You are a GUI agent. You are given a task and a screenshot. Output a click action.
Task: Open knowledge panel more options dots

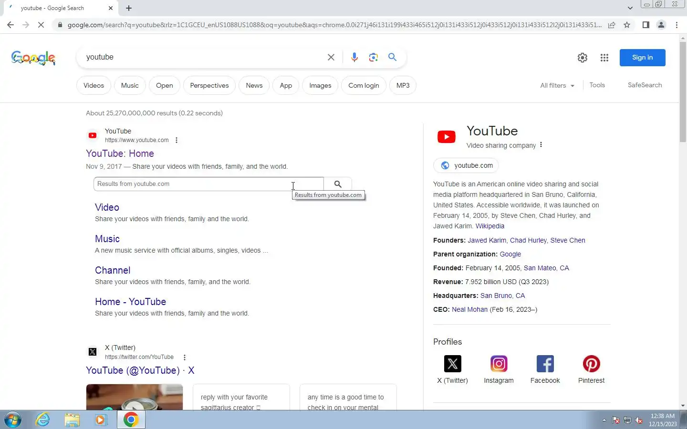point(541,145)
